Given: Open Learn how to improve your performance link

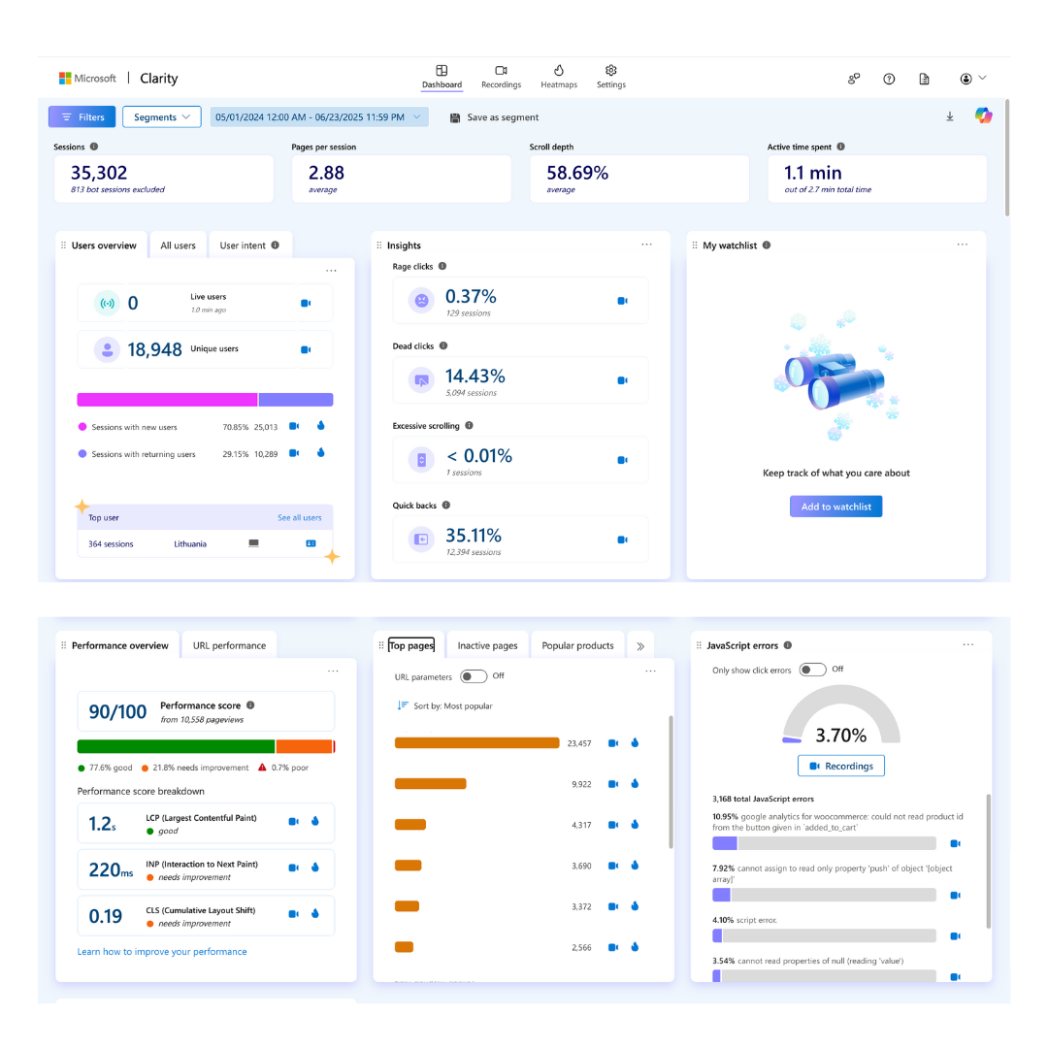Looking at the screenshot, I should [x=162, y=952].
